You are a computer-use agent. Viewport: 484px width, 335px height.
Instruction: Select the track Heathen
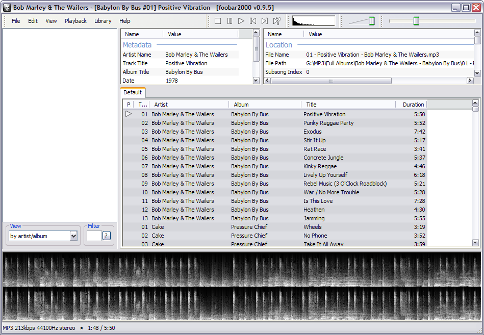click(x=275, y=209)
